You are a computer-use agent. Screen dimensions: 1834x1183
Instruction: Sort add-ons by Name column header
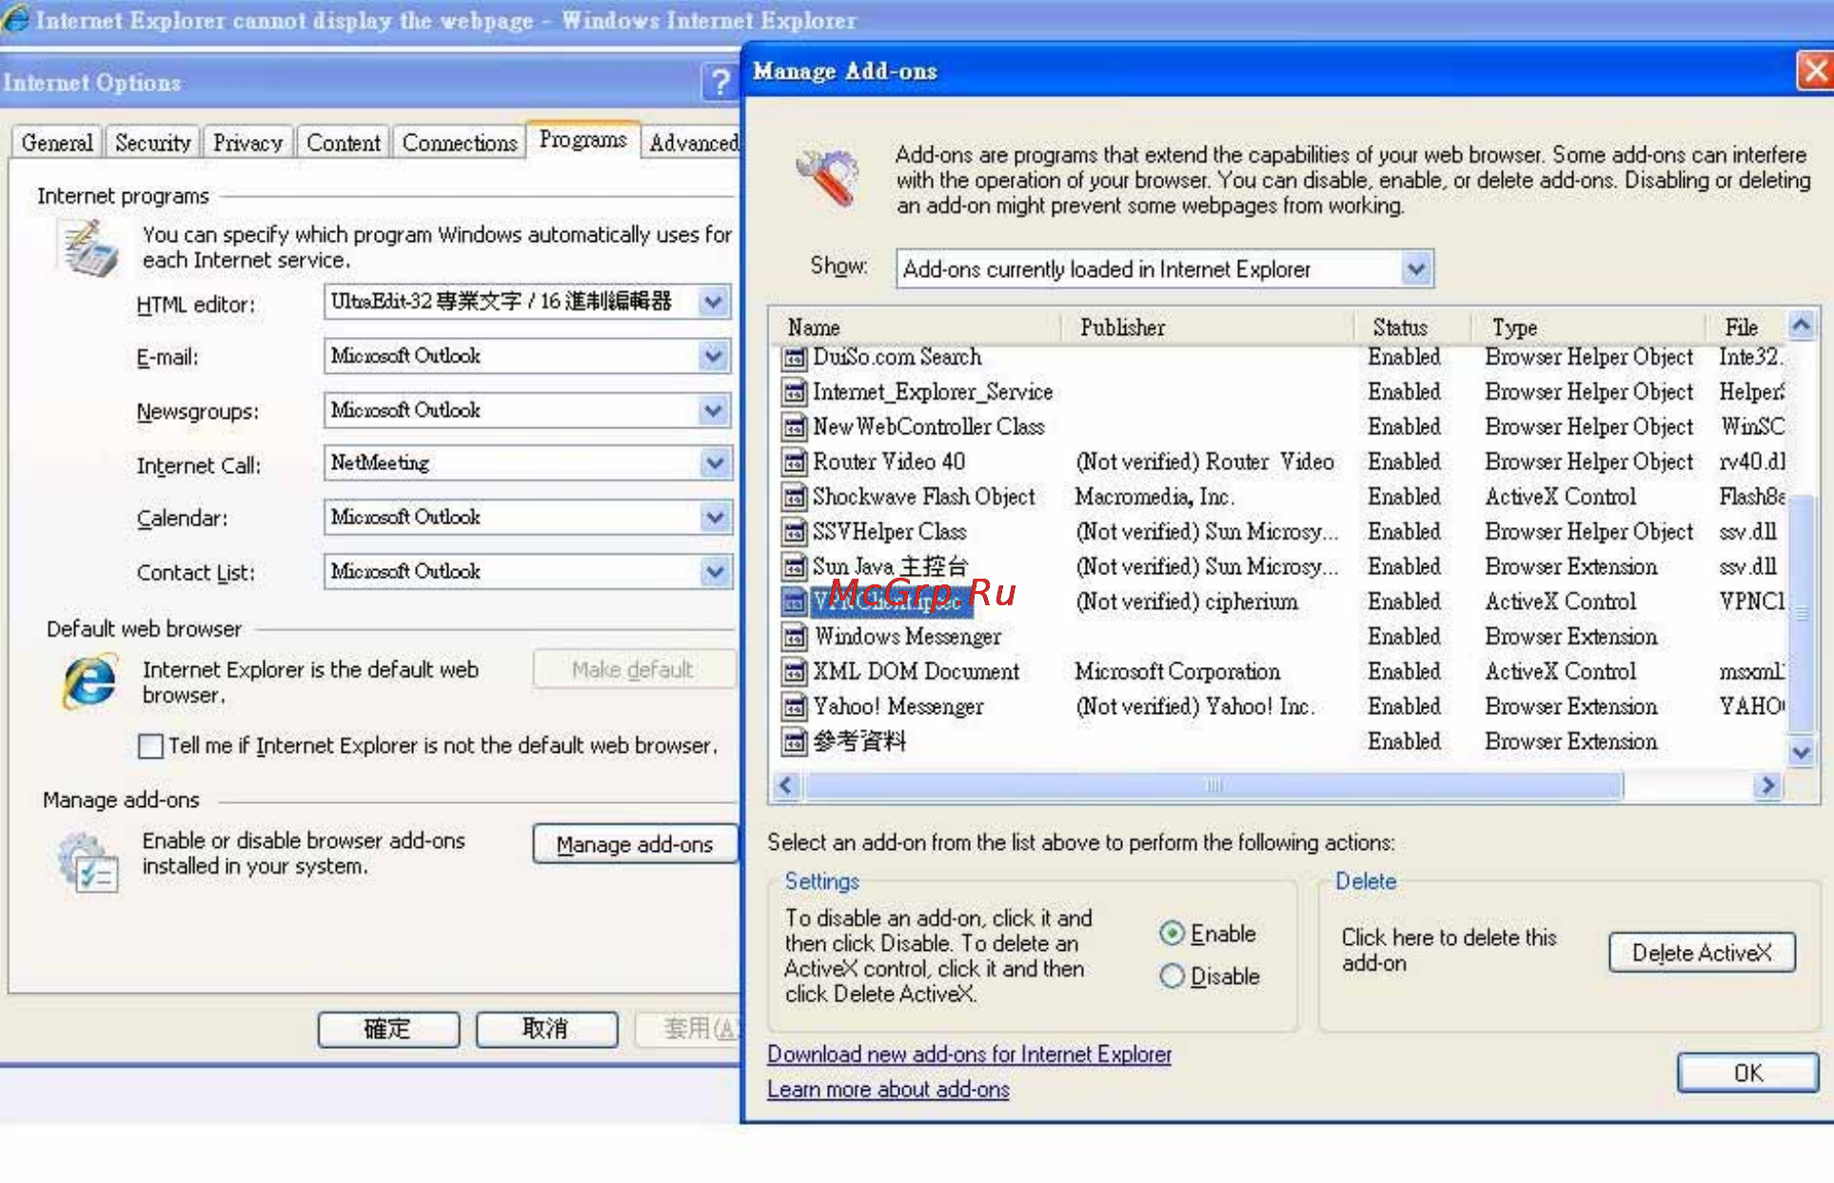tap(917, 327)
